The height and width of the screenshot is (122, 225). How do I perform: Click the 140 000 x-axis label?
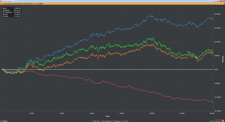click(212, 113)
